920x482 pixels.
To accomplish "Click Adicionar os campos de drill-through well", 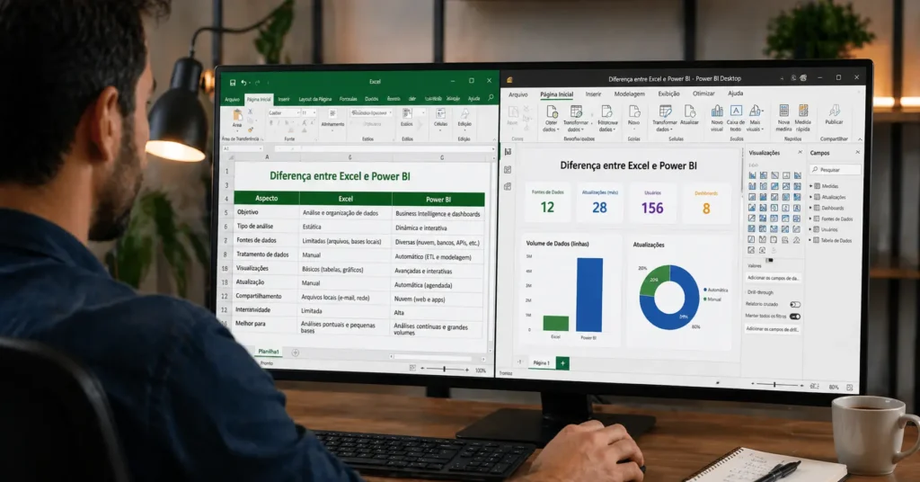I will pos(774,329).
